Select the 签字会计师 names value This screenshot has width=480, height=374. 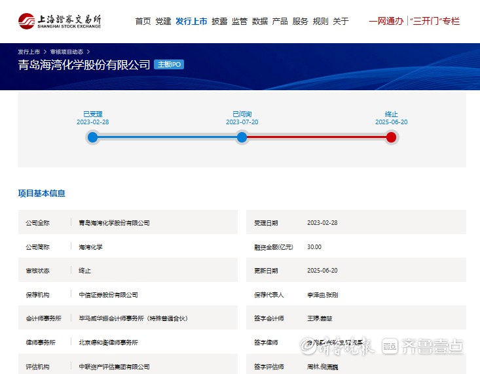(x=320, y=318)
